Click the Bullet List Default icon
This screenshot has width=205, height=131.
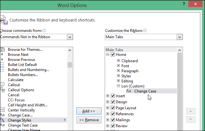click(x=2, y=65)
